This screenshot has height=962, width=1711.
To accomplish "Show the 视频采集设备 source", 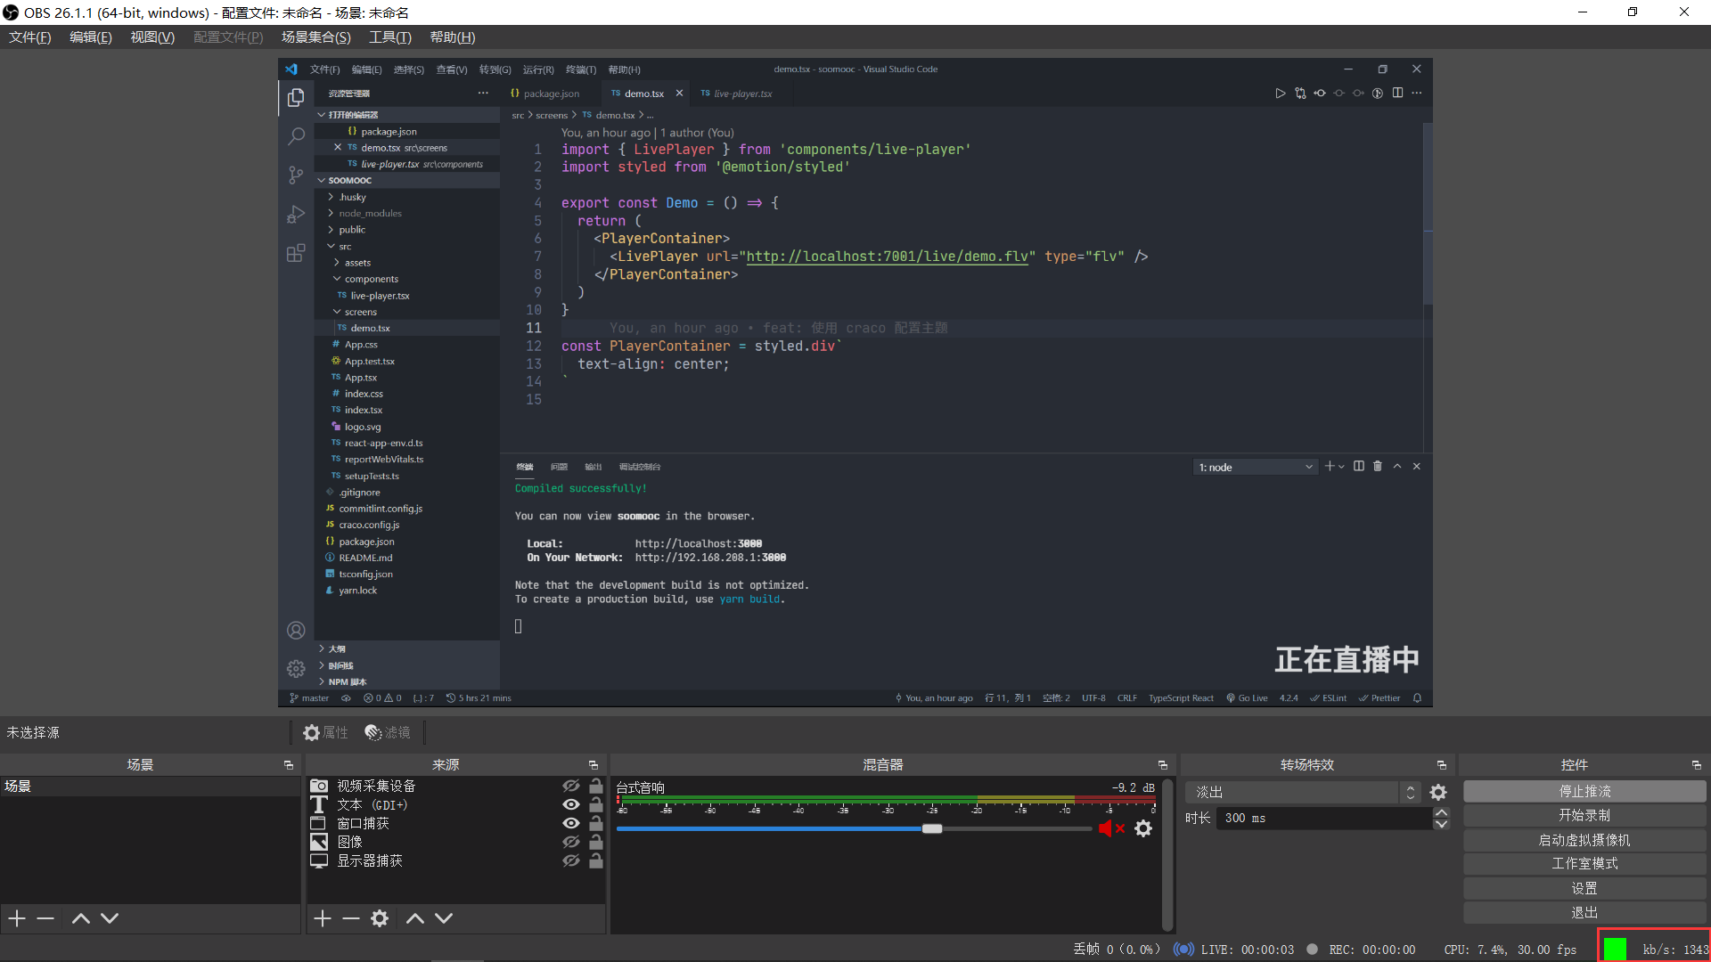I will click(x=571, y=786).
